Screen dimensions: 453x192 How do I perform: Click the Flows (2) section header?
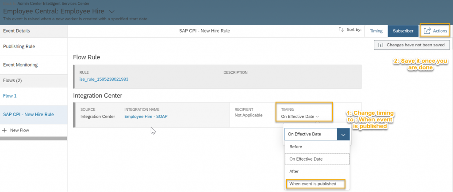[x=34, y=81]
